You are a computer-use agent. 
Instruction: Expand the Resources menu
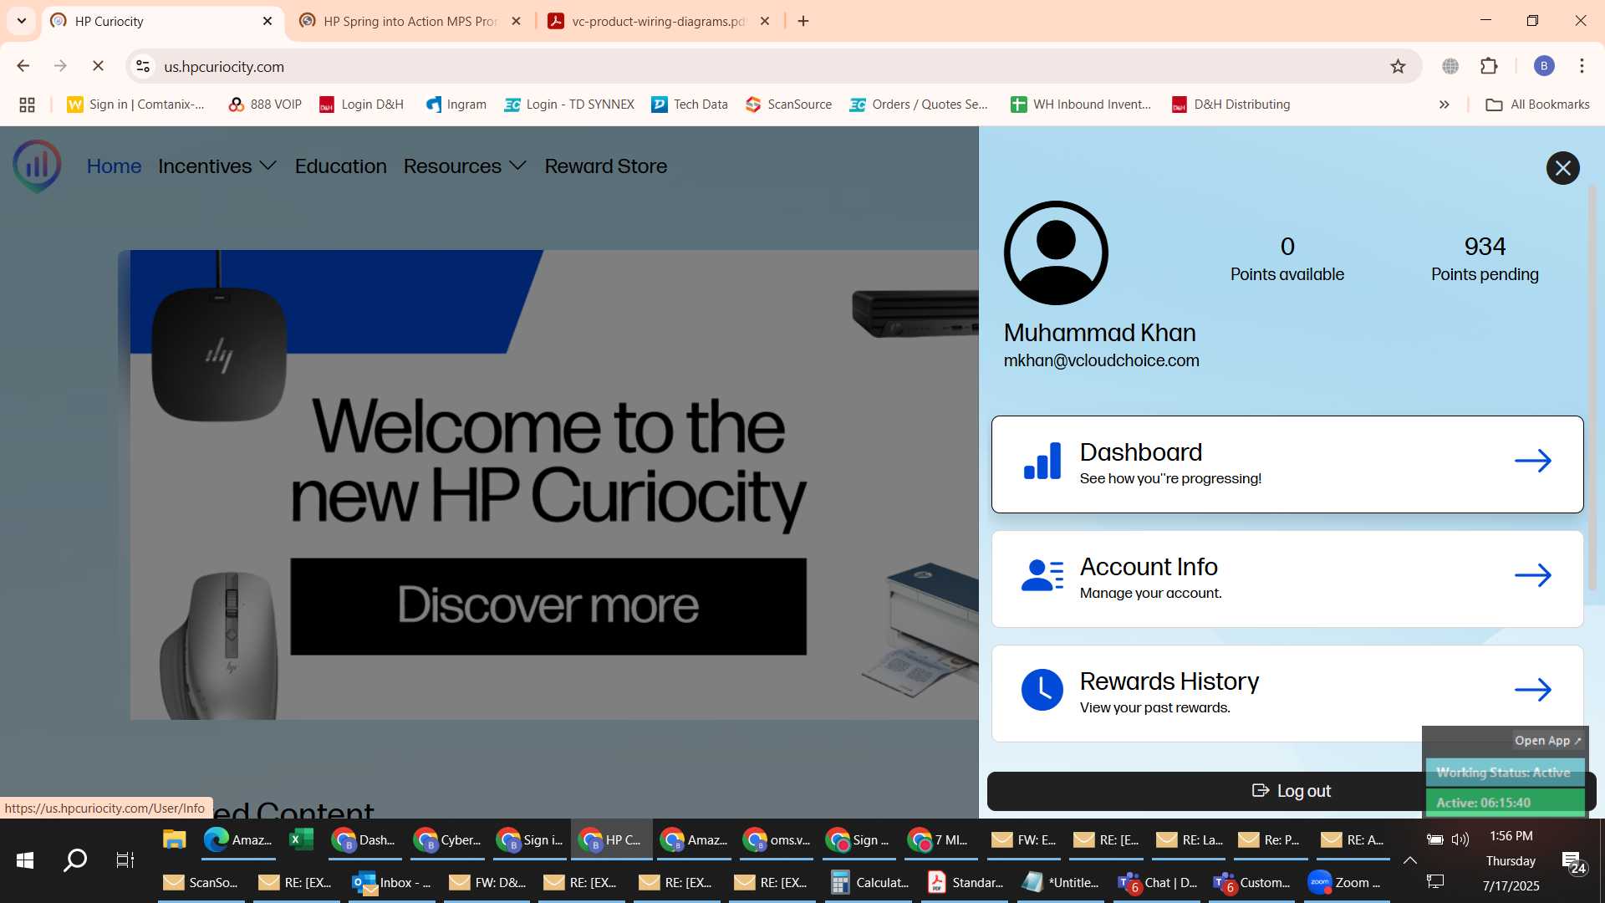coord(465,166)
